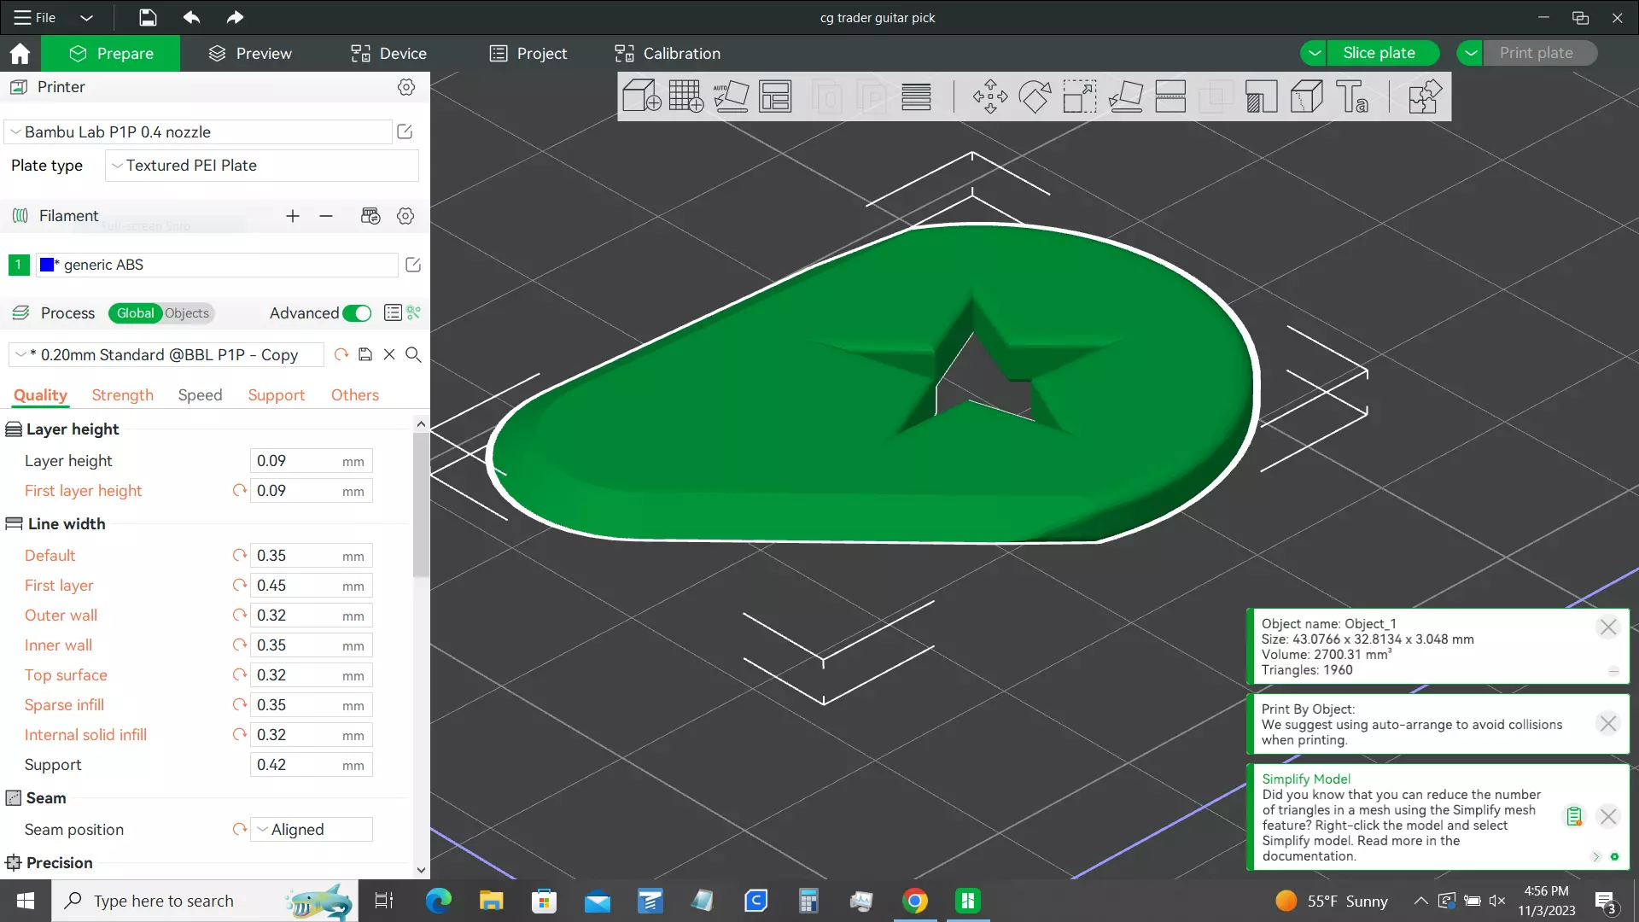Edit the Bambu Lab P1P printer preset
Viewport: 1639px width, 922px height.
(405, 131)
